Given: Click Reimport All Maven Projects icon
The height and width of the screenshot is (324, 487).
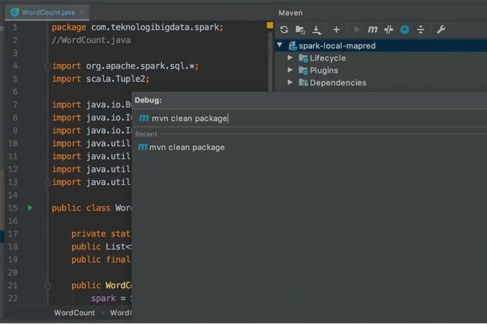Looking at the screenshot, I should point(284,29).
